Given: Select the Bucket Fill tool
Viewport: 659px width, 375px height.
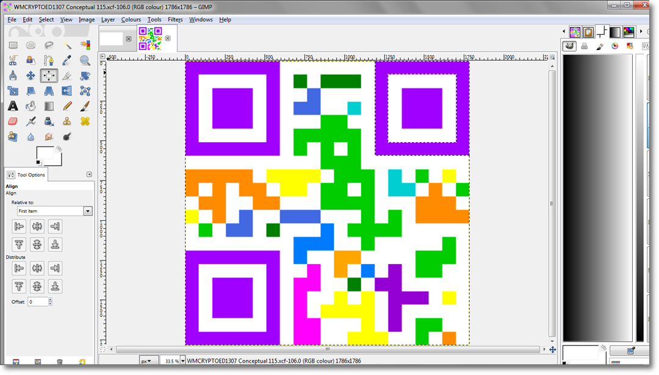Looking at the screenshot, I should (x=31, y=106).
